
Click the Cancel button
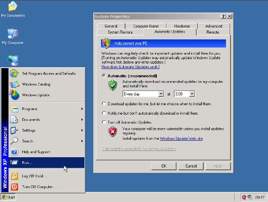[191, 166]
